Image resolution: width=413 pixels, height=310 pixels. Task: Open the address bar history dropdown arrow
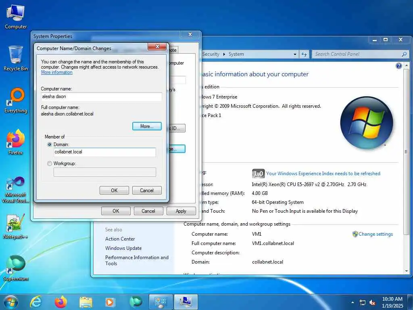[x=295, y=54]
